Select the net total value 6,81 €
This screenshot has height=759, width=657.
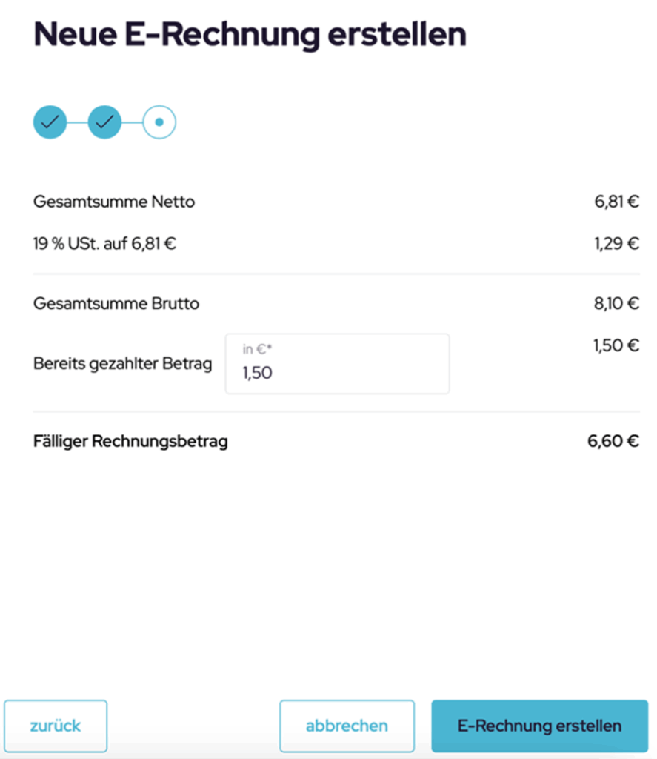click(616, 202)
